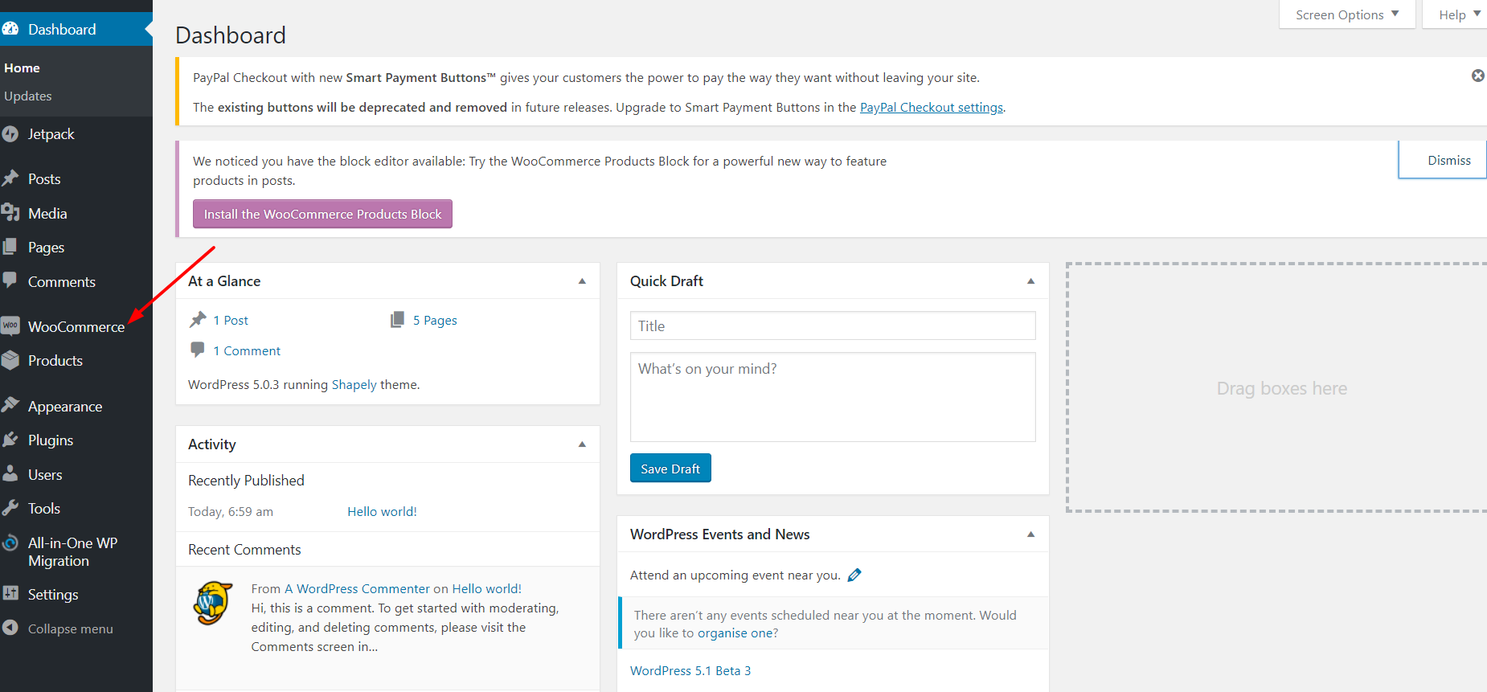Open the Media library menu
Viewport: 1487px width, 692px height.
click(47, 213)
